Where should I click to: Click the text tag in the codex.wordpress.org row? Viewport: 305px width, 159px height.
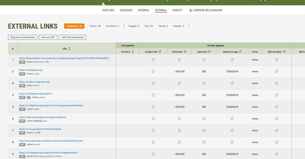click(x=22, y=86)
